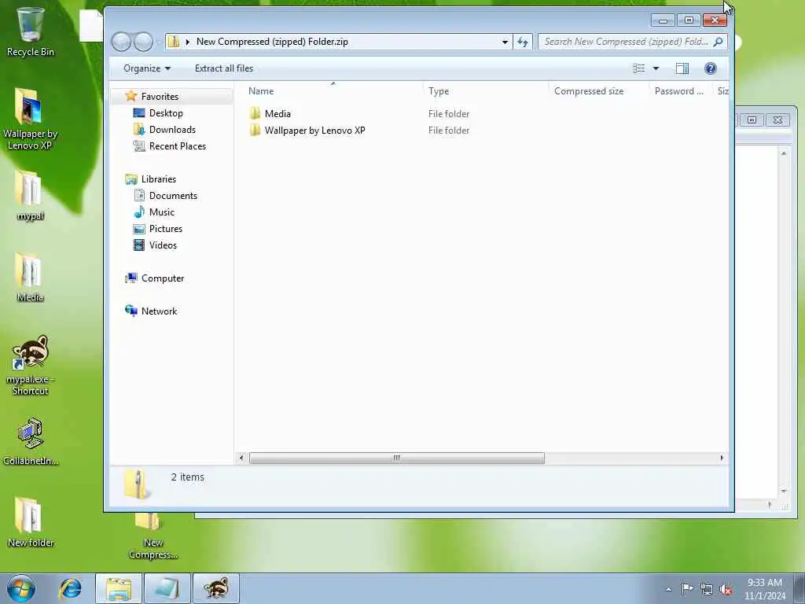This screenshot has width=805, height=604.
Task: Open Desktop in Favorites
Action: point(166,113)
